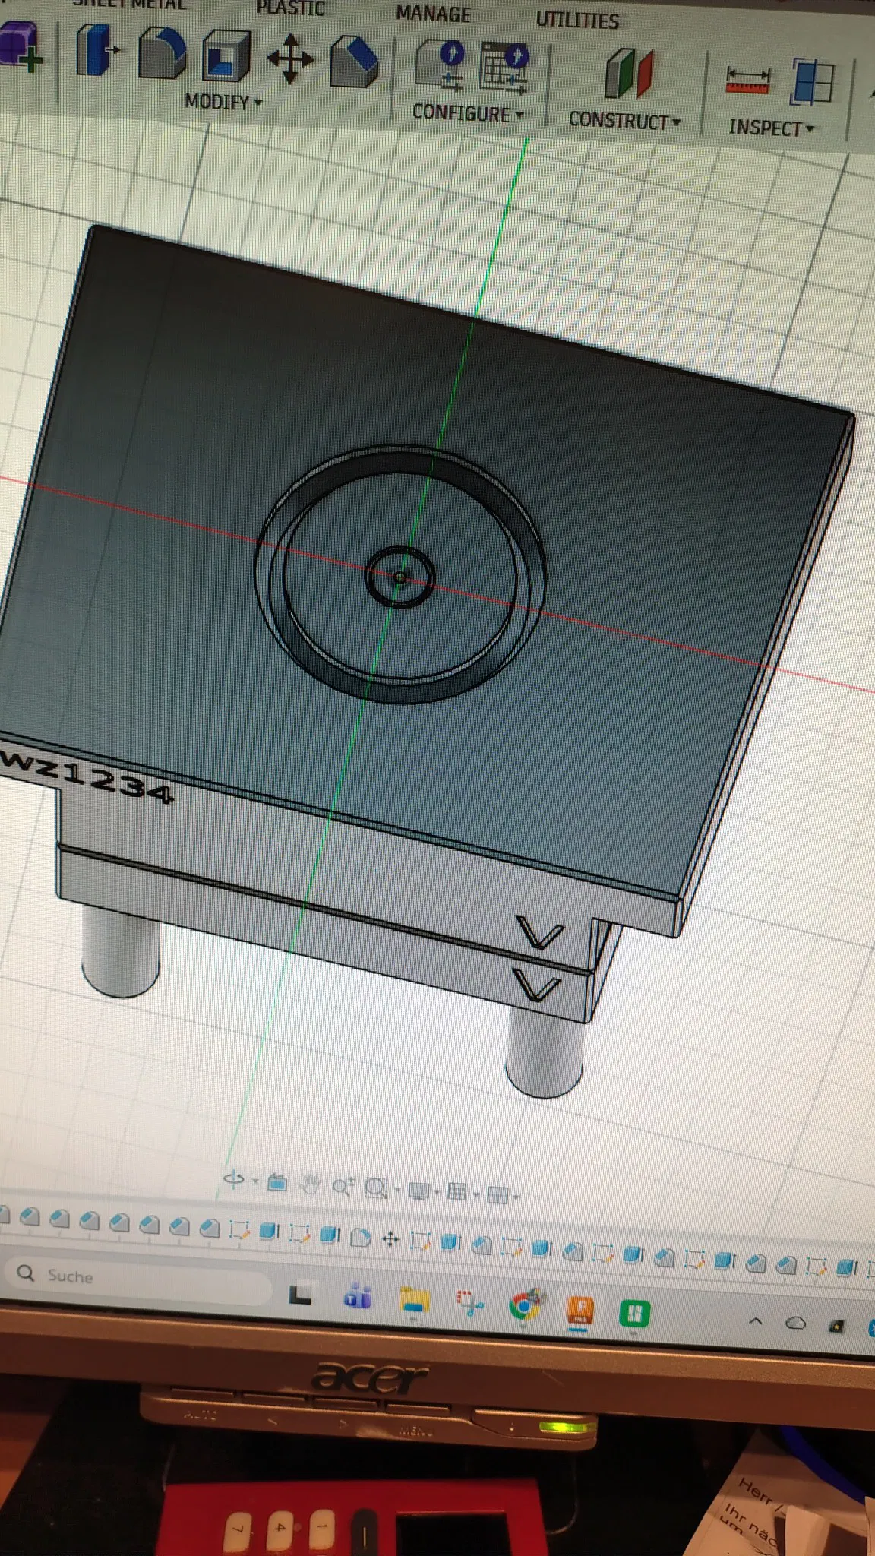Select the Shell tool
Image resolution: width=875 pixels, height=1556 pixels.
pyautogui.click(x=226, y=55)
